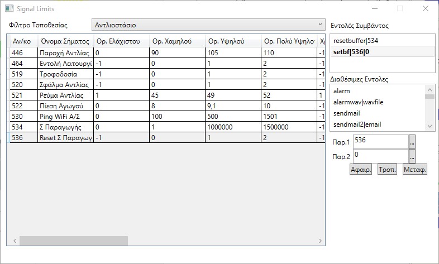Focus the Παρ.1 text field

[x=380, y=141]
